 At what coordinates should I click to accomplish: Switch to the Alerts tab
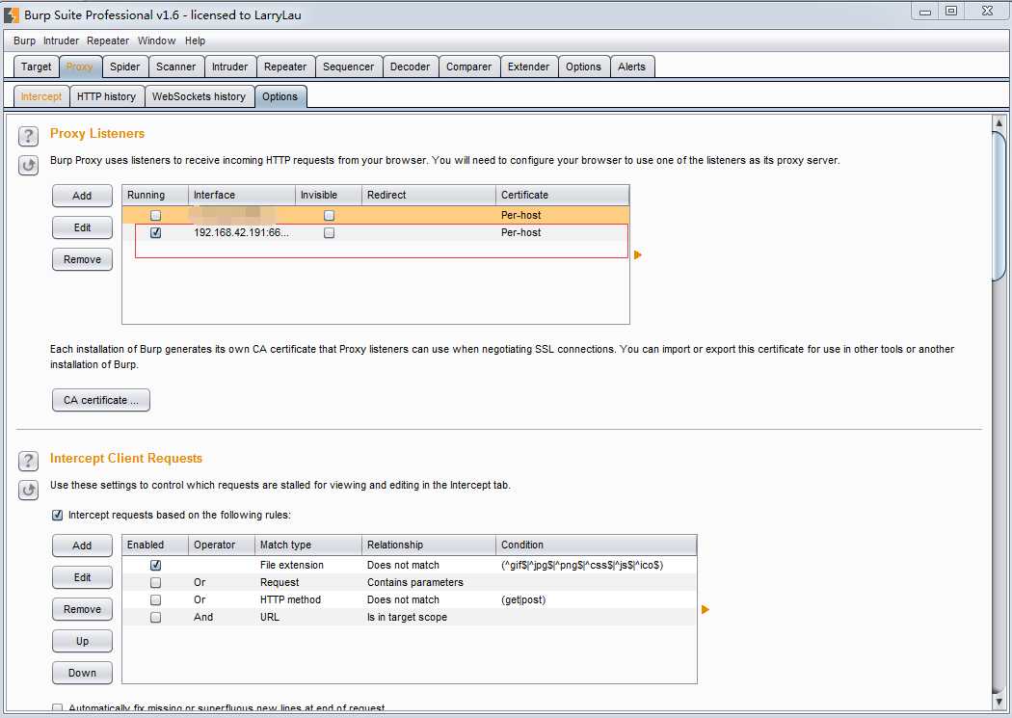pyautogui.click(x=631, y=66)
